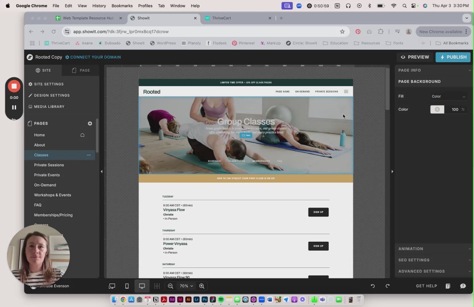
Task: Redo the last action
Action: pos(388,286)
